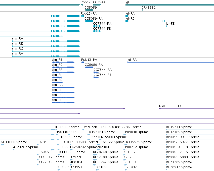
Task: Click the chn-PE protein feature
Action: [63, 92]
